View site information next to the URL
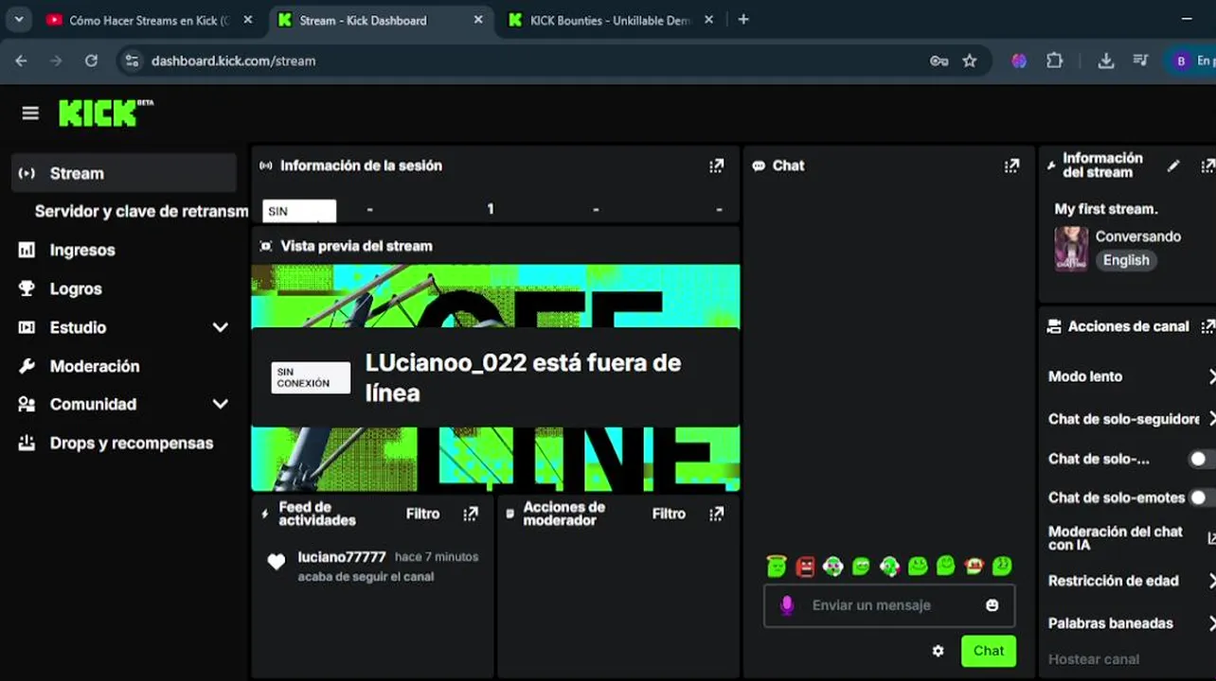Image resolution: width=1216 pixels, height=681 pixels. (132, 61)
